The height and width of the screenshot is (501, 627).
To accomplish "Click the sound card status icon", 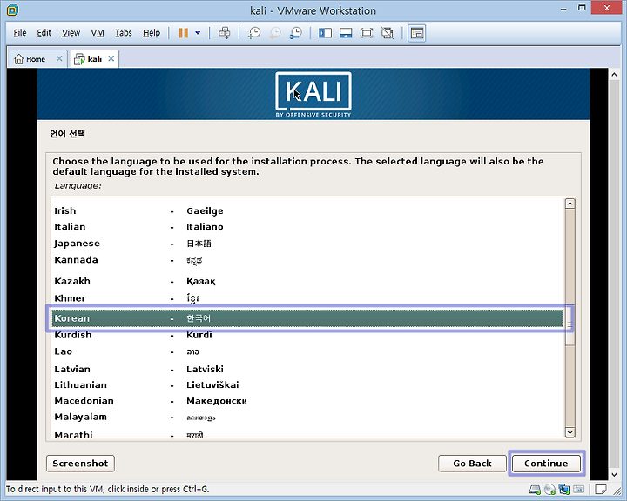I will point(578,489).
